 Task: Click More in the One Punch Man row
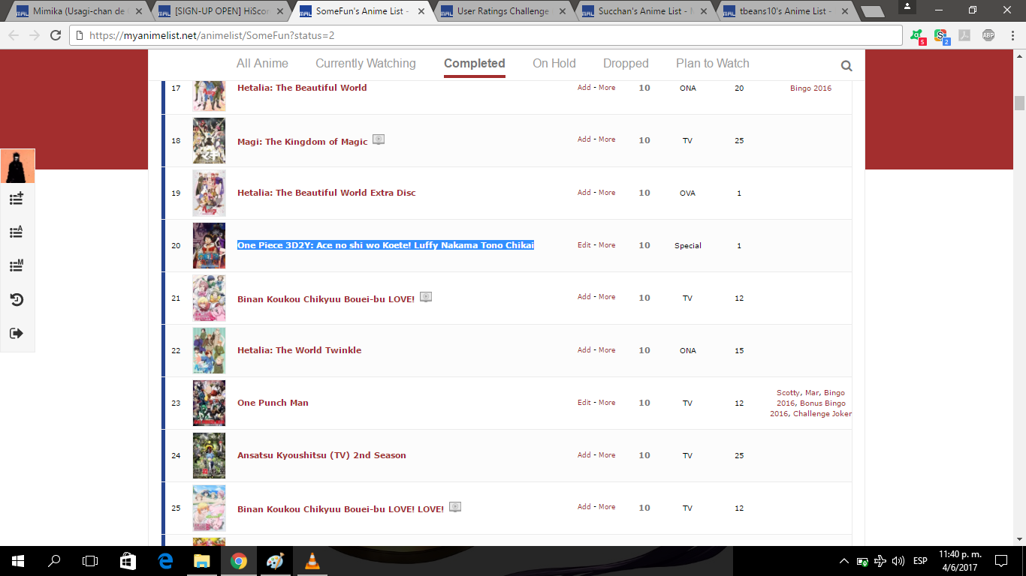tap(607, 403)
